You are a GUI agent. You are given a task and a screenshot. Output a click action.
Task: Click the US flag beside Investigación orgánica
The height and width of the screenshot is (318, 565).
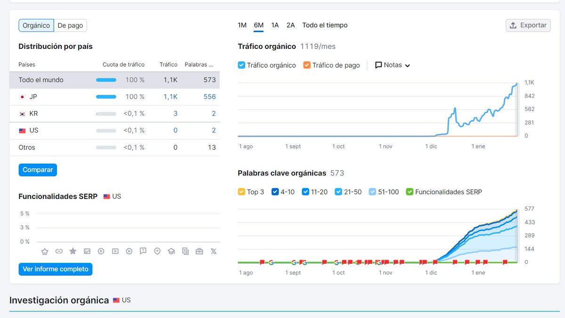click(116, 300)
